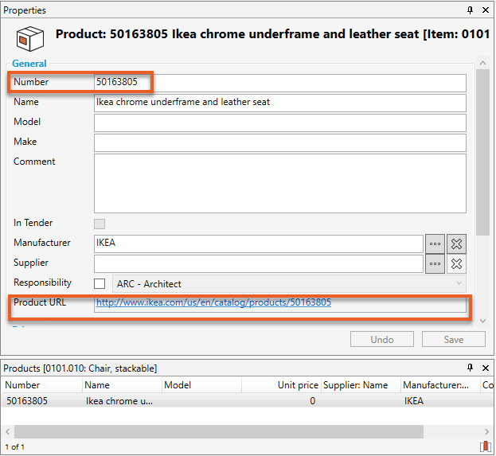Enable the Responsibility checkbox
Screen dimensions: 496x456
tap(100, 283)
